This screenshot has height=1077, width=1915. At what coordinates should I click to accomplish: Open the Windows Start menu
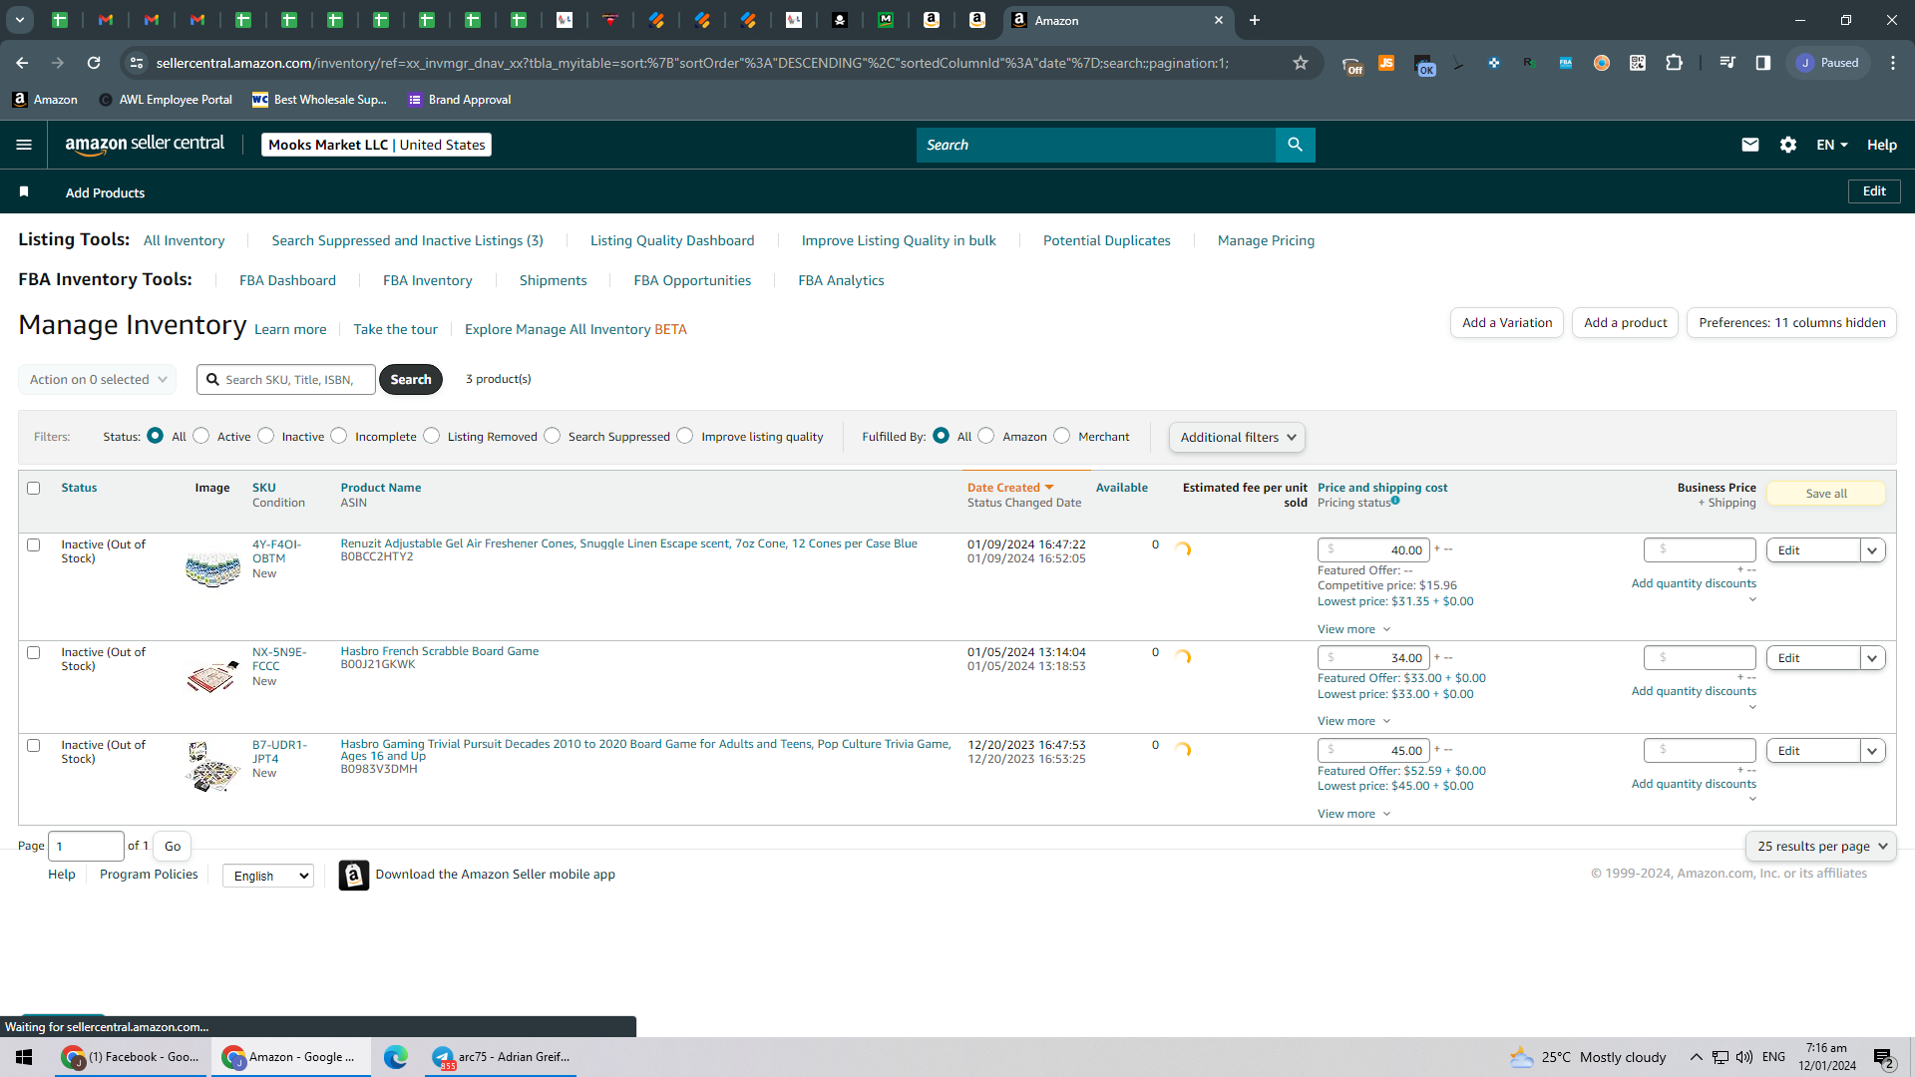(x=24, y=1057)
